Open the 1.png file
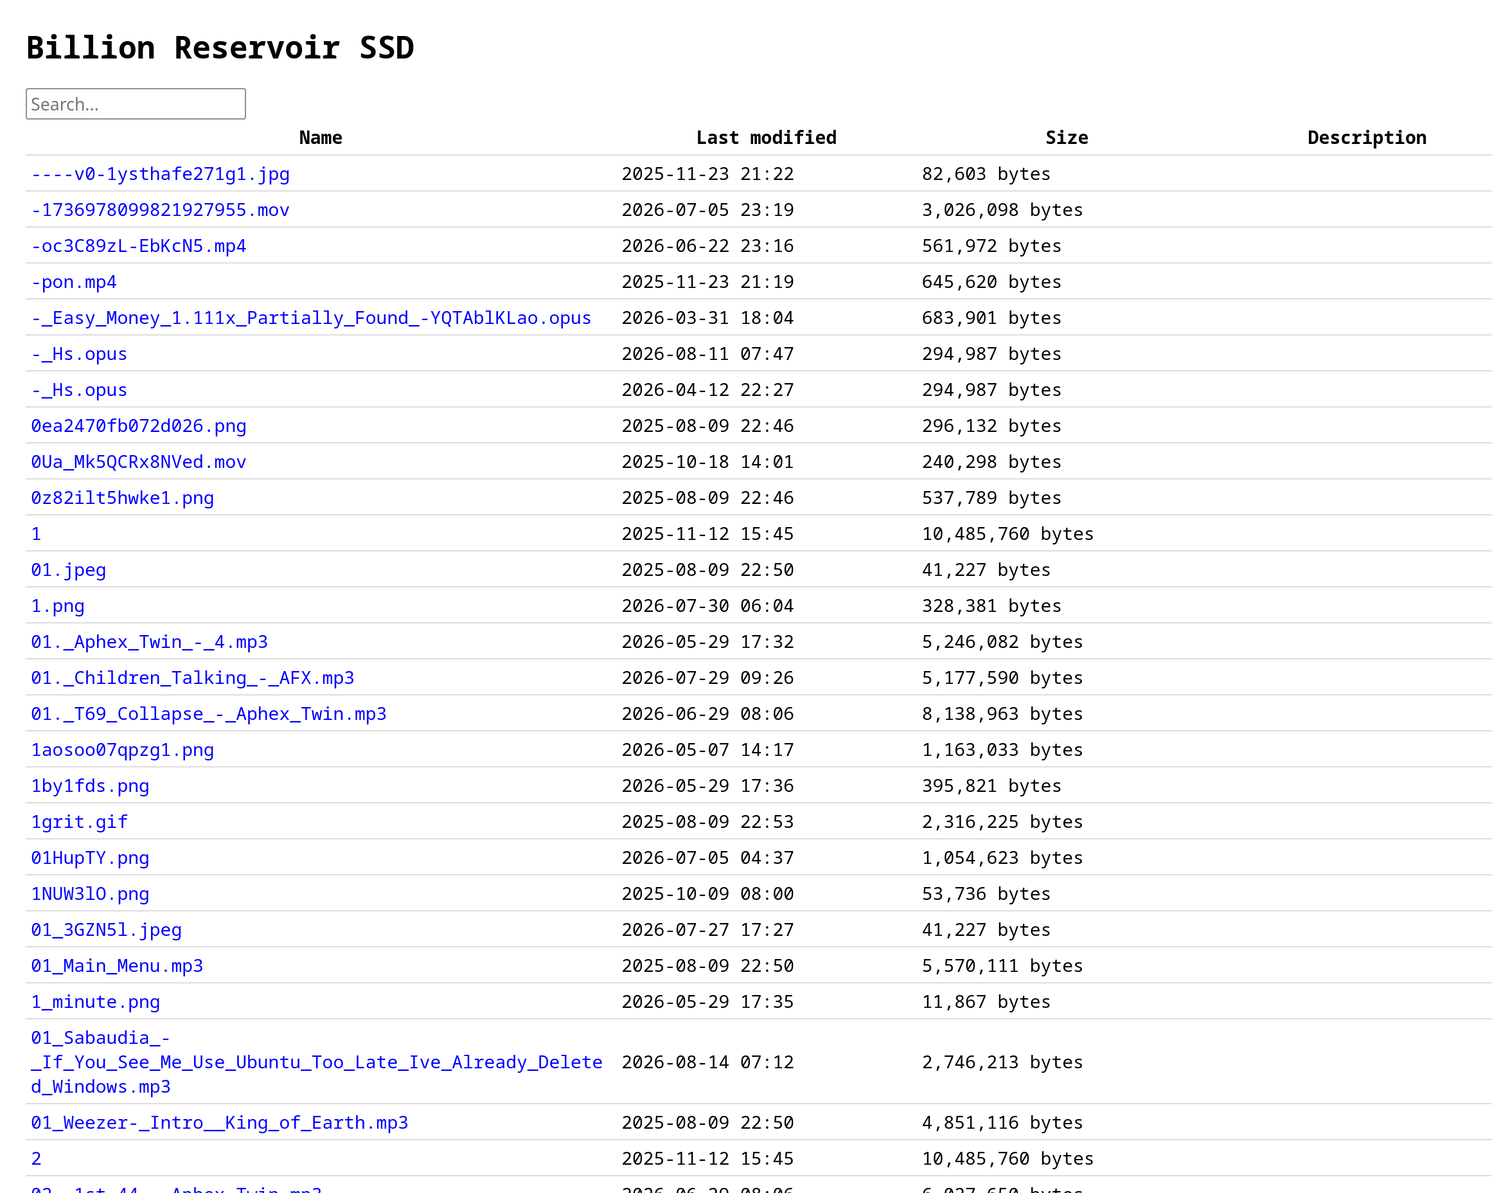 pos(57,606)
